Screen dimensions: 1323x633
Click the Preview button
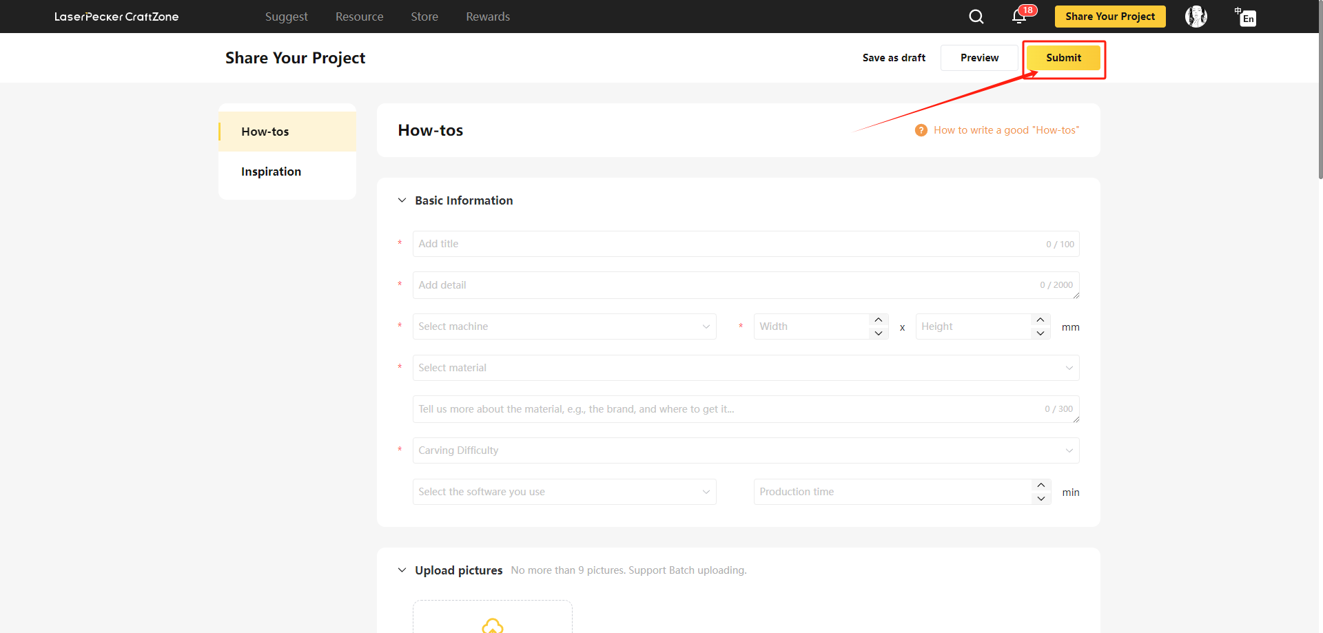point(979,58)
